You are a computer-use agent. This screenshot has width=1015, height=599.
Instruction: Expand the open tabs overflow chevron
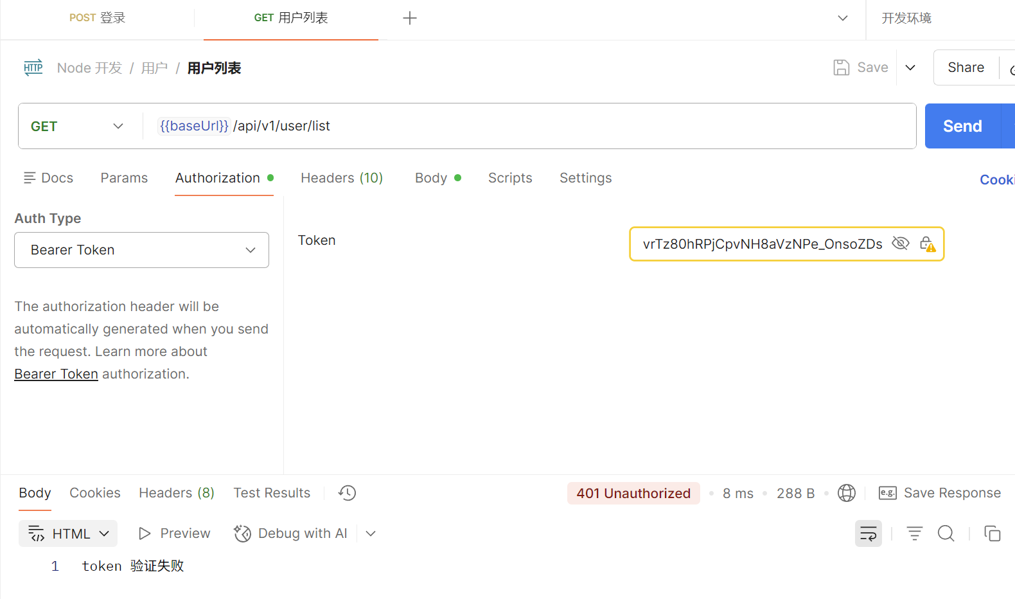pos(843,18)
